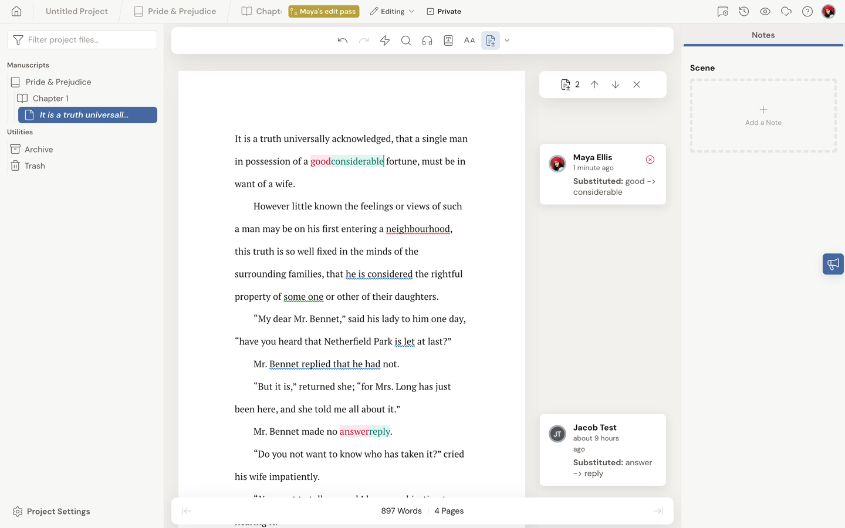845x528 pixels.
Task: Open the Editing mode dropdown
Action: point(393,11)
